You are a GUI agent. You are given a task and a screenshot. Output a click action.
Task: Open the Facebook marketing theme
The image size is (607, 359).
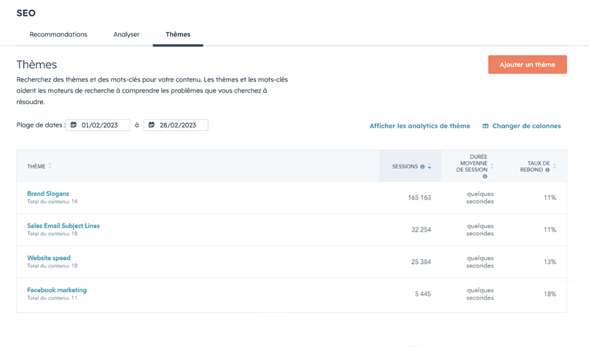(57, 290)
